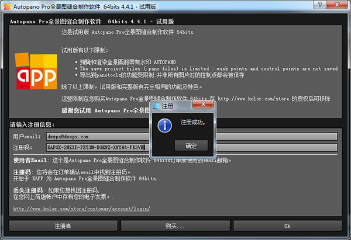
Task: Click the '开始于 KAPP' description line
Action: [x=85, y=178]
